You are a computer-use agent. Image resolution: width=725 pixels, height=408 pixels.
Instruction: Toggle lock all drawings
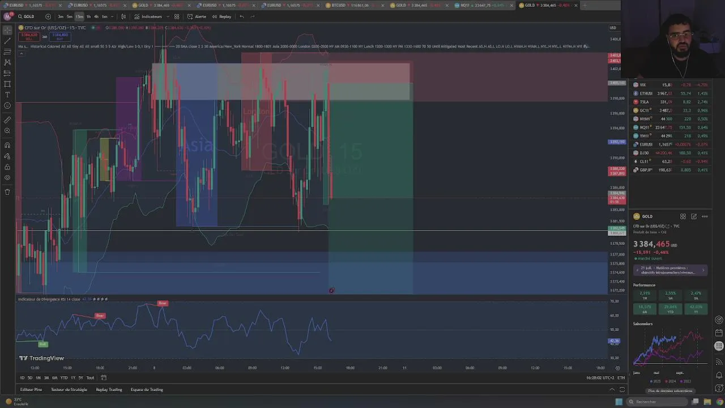(x=7, y=167)
